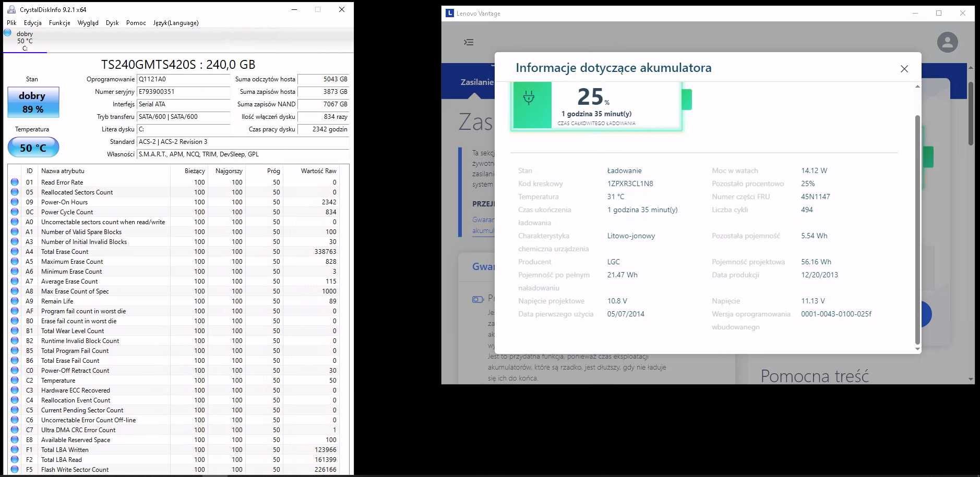This screenshot has height=477, width=980.
Task: Maximize the Lenovo Vantage window
Action: coord(939,13)
